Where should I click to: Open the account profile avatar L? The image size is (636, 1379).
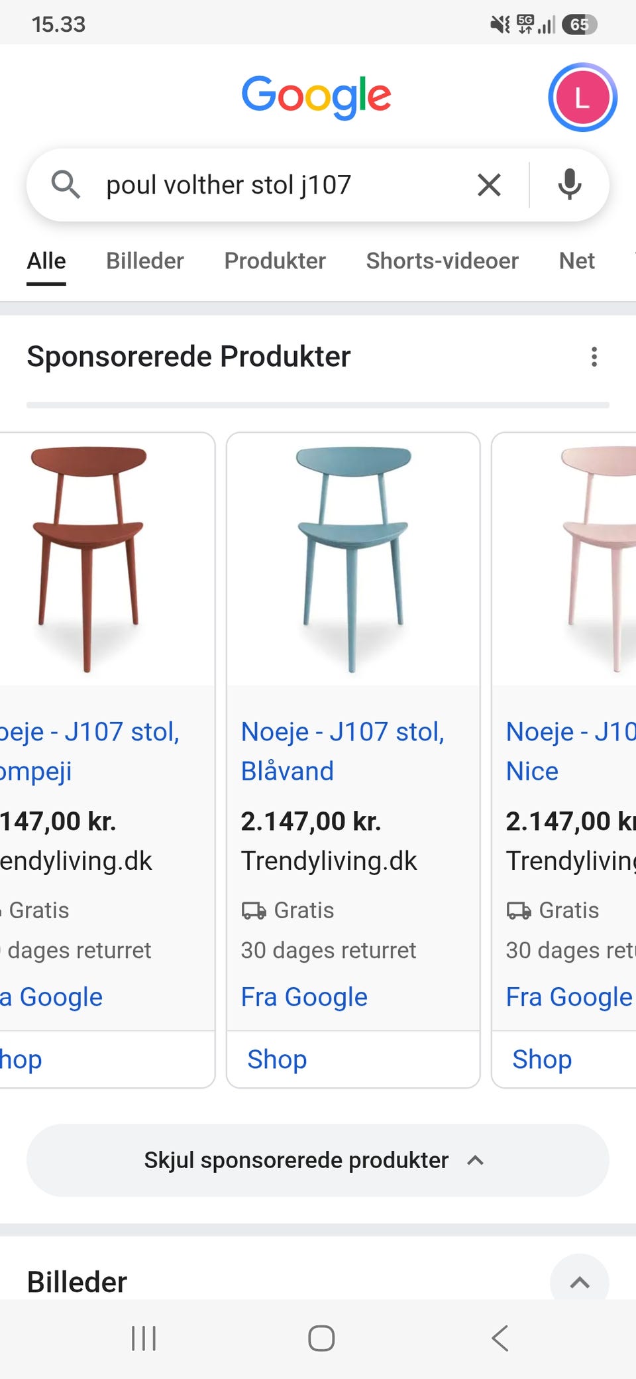click(582, 97)
